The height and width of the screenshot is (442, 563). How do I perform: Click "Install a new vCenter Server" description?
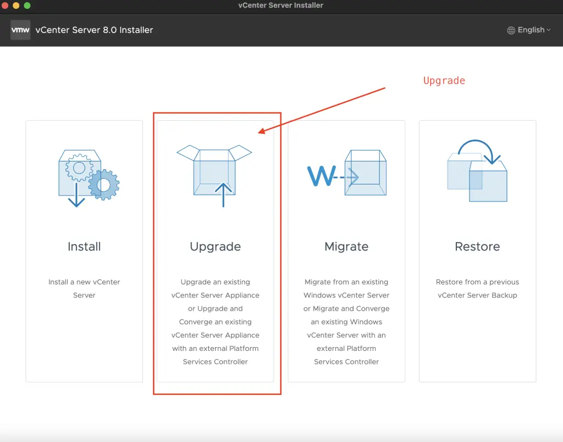pos(84,288)
